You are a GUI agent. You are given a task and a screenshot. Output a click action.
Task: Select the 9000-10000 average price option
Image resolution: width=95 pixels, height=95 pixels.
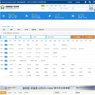73,49
